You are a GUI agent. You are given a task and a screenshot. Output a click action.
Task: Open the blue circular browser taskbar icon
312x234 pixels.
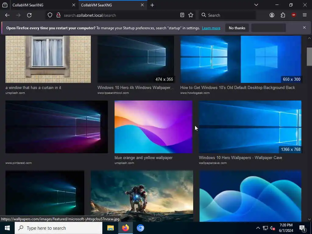pyautogui.click(x=140, y=228)
